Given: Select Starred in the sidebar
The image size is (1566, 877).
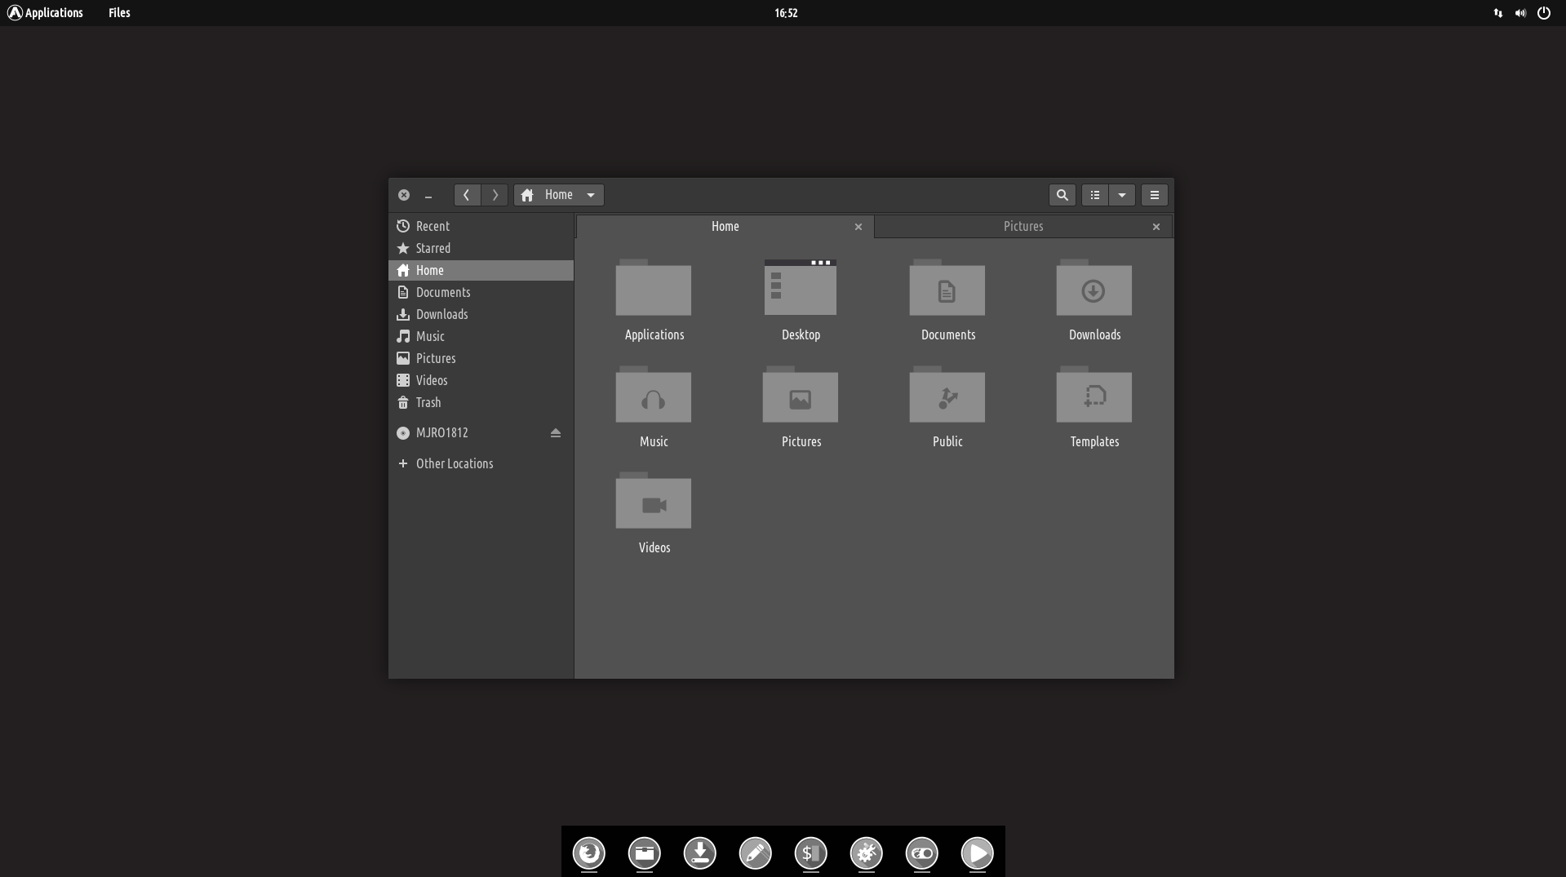Looking at the screenshot, I should tap(433, 249).
